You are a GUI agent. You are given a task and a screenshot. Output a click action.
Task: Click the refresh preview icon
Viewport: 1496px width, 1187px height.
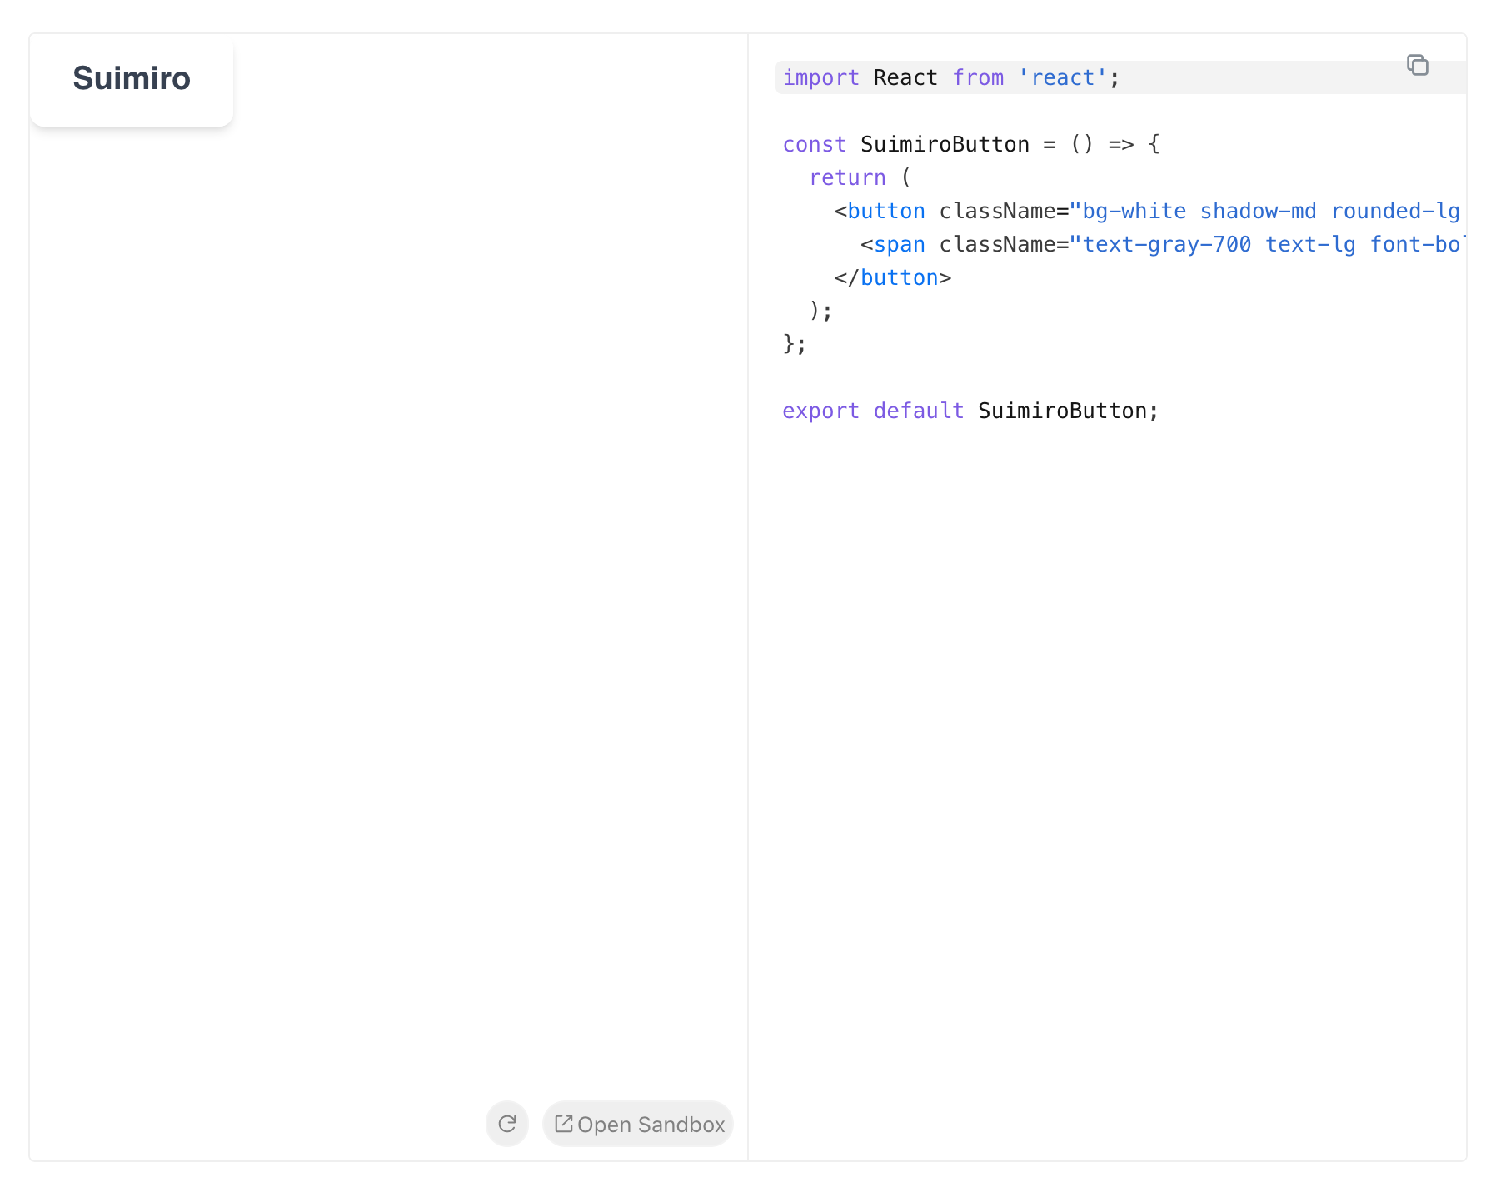tap(507, 1124)
